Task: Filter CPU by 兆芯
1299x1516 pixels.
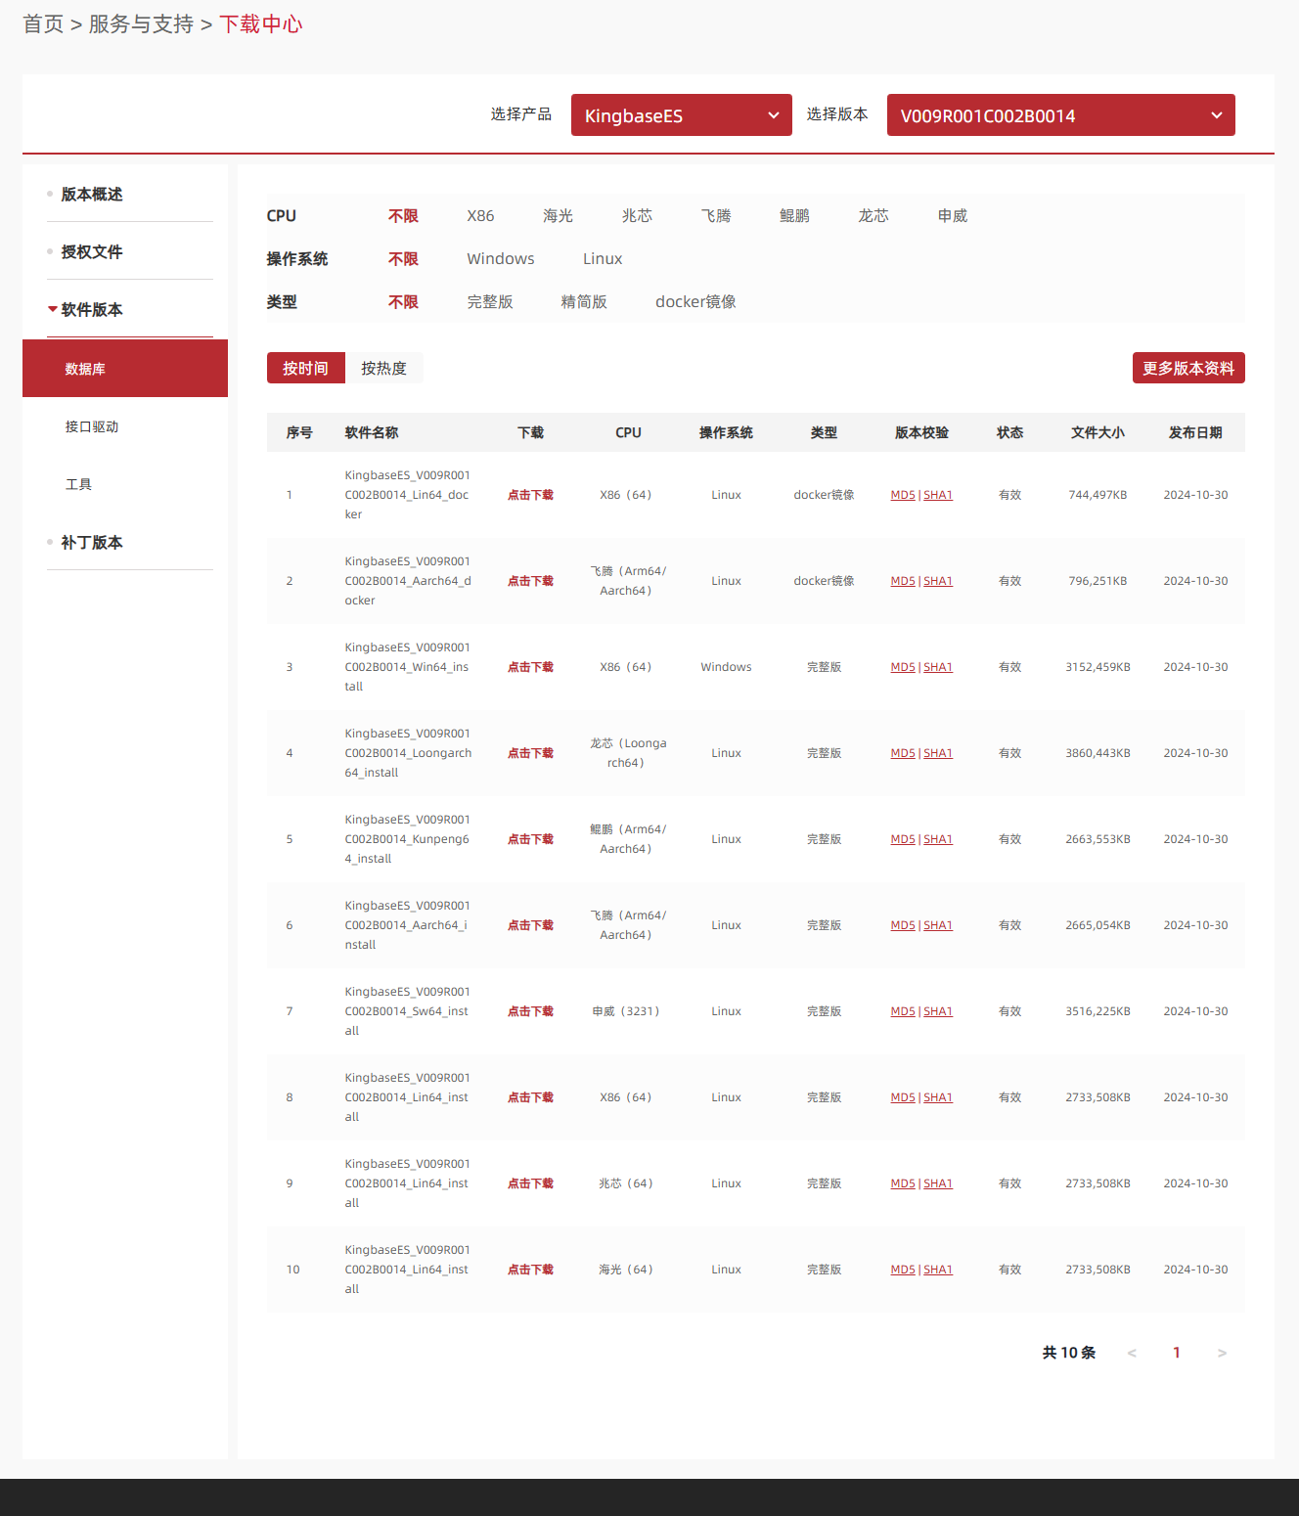Action: [x=637, y=215]
